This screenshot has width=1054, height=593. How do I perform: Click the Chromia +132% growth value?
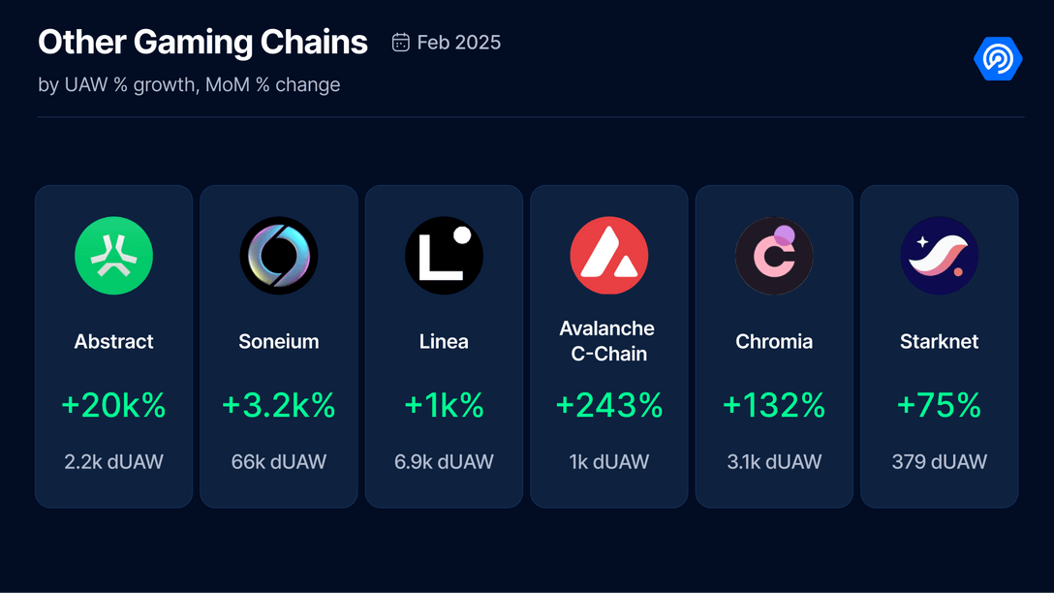(x=774, y=405)
